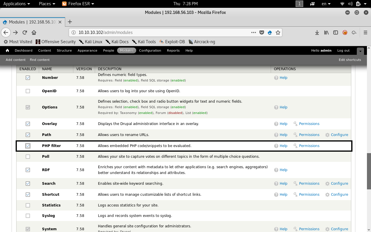Toggle the sidebar view icon
This screenshot has width=371, height=232.
pyautogui.click(x=336, y=32)
